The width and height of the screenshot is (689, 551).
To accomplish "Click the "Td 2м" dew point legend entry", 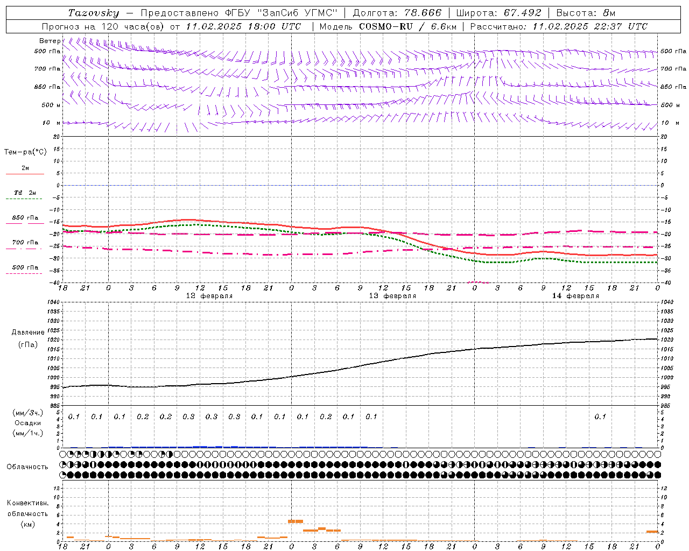I will tap(25, 193).
